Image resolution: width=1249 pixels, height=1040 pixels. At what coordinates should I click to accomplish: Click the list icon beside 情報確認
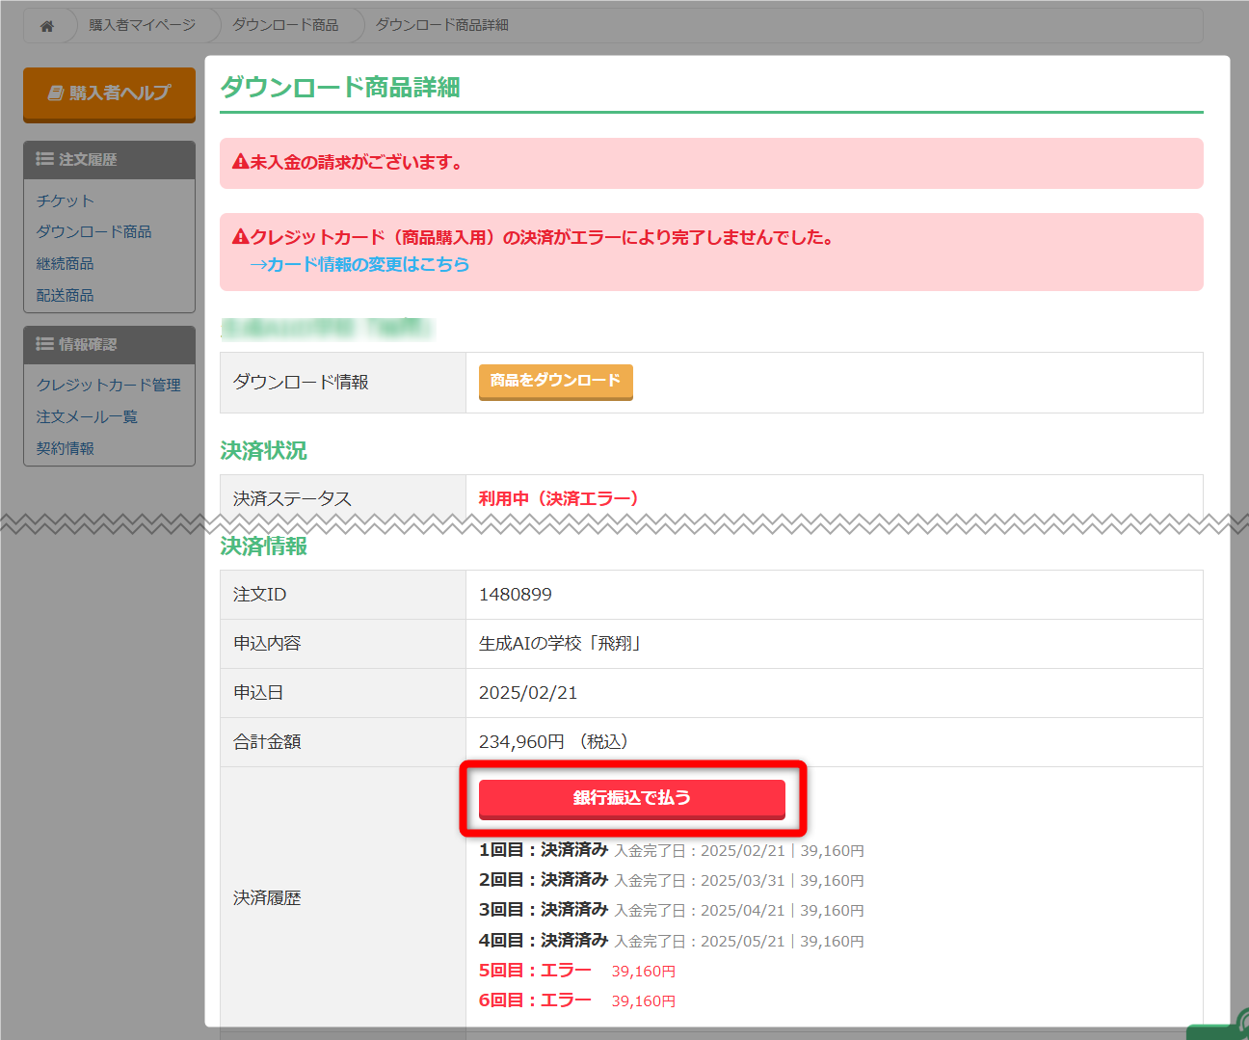[44, 344]
